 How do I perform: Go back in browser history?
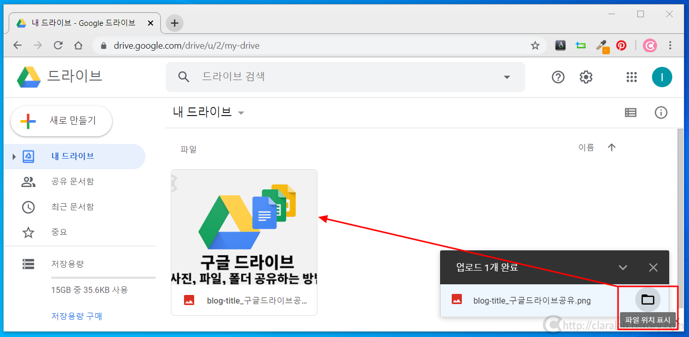click(18, 46)
